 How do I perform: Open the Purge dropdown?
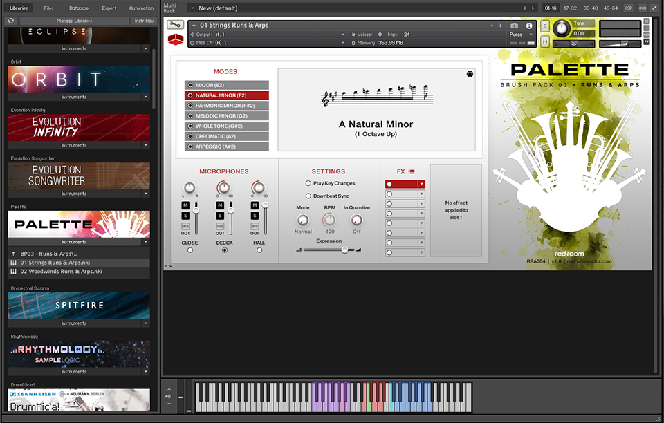[x=522, y=35]
